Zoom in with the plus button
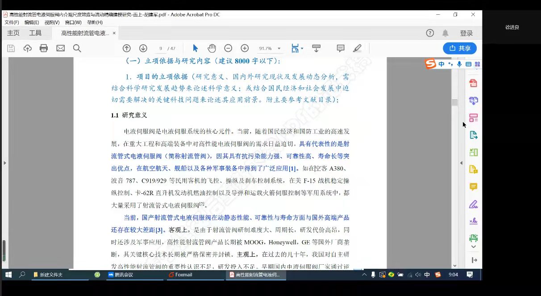The image size is (541, 296). tap(245, 48)
